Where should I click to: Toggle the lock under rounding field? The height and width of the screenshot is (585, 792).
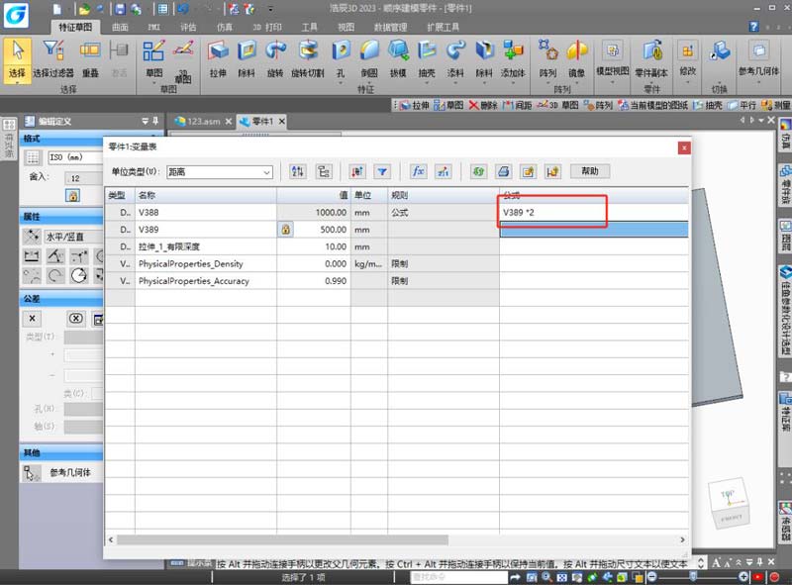72,195
